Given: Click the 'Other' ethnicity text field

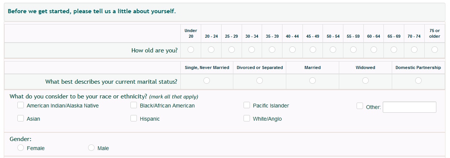Looking at the screenshot, I should point(410,107).
